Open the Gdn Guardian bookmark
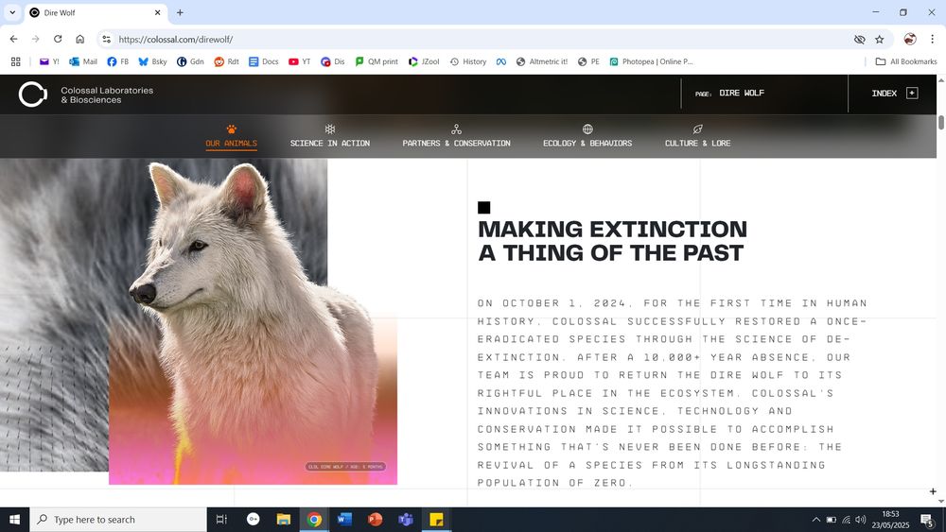 (191, 61)
